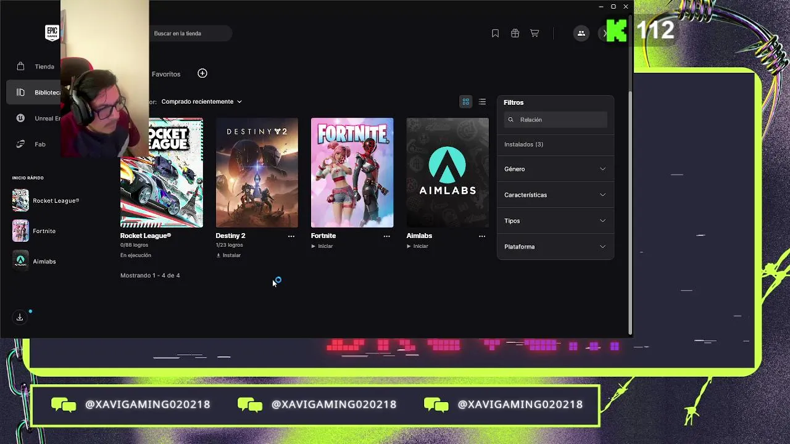Add a new collection with the plus icon
Viewport: 790px width, 444px height.
point(202,73)
